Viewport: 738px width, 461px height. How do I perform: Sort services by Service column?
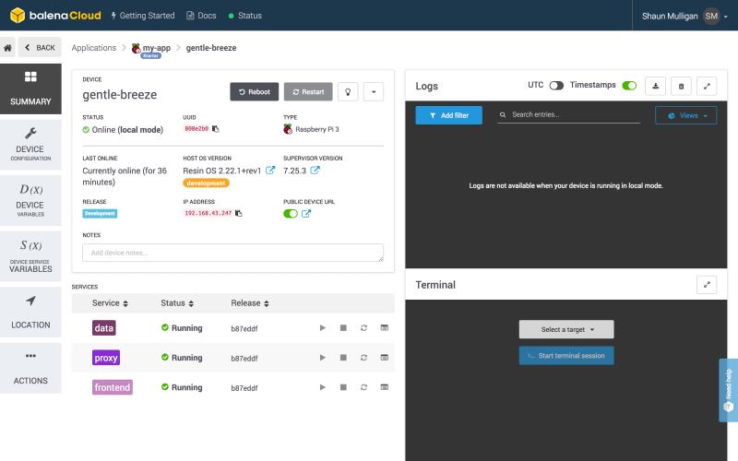point(110,303)
